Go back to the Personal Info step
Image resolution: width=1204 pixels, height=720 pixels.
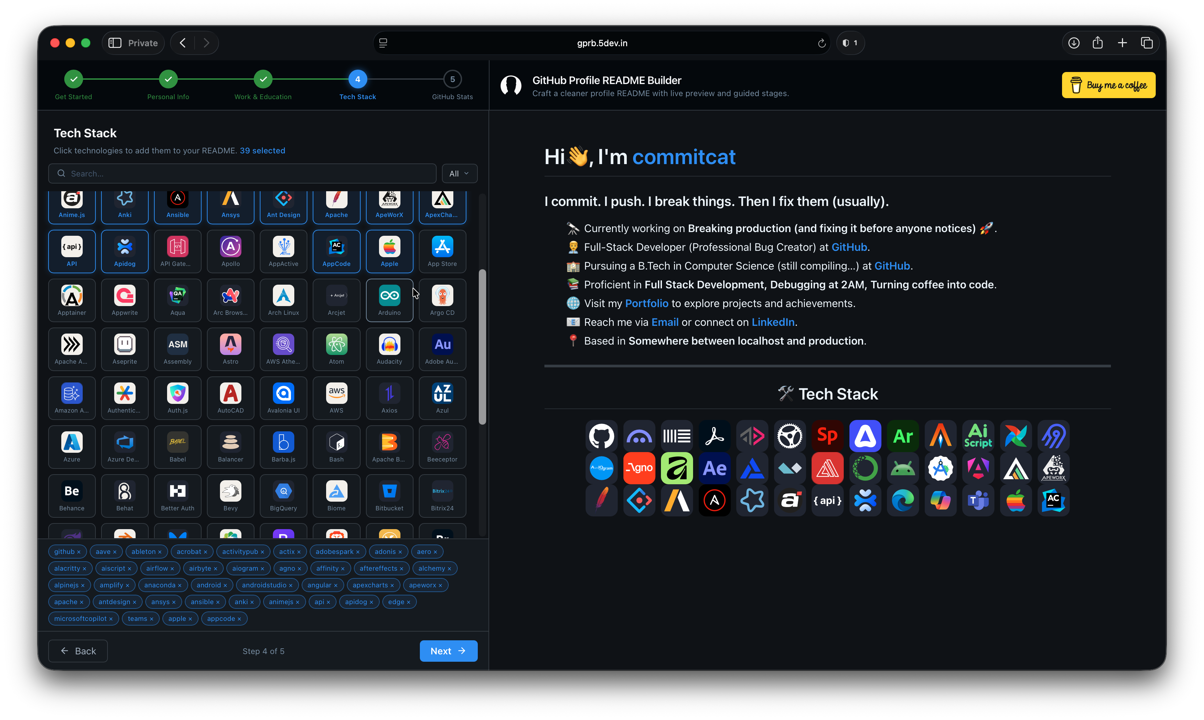point(168,79)
